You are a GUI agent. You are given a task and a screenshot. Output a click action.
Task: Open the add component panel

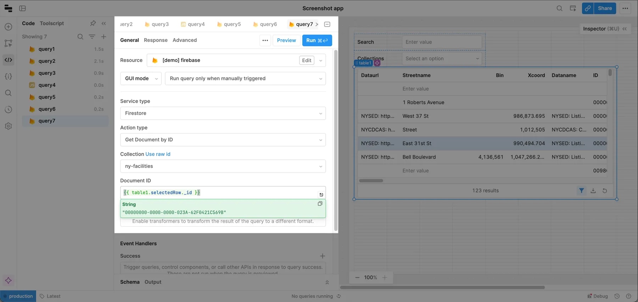coord(9,27)
